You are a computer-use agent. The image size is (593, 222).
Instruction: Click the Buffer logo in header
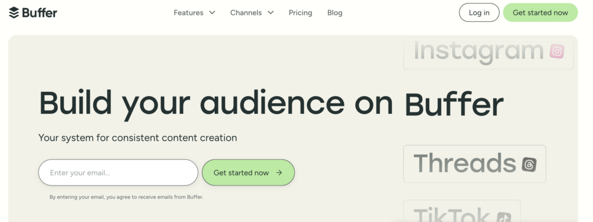pos(33,13)
